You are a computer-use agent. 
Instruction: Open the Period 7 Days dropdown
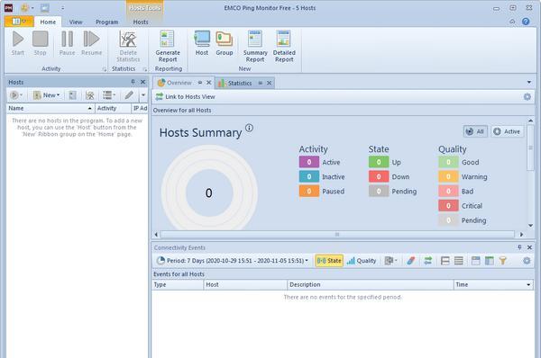click(233, 261)
